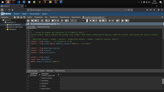The width and height of the screenshot is (164, 92).
Task: Open the save options dropdown arrow
Action: click(38, 21)
